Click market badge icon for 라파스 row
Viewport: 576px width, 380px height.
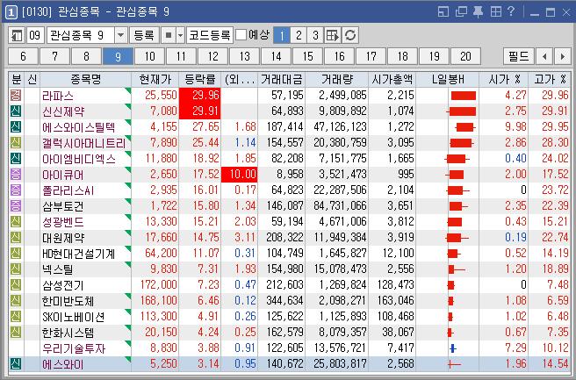(16, 96)
